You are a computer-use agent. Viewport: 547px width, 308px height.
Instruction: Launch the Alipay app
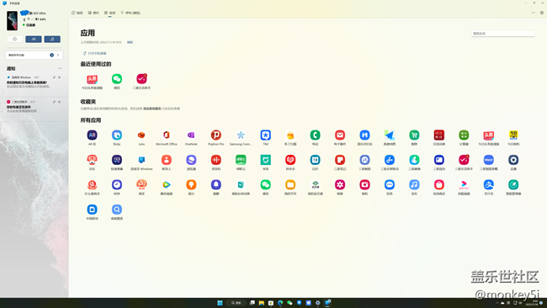pos(488,184)
